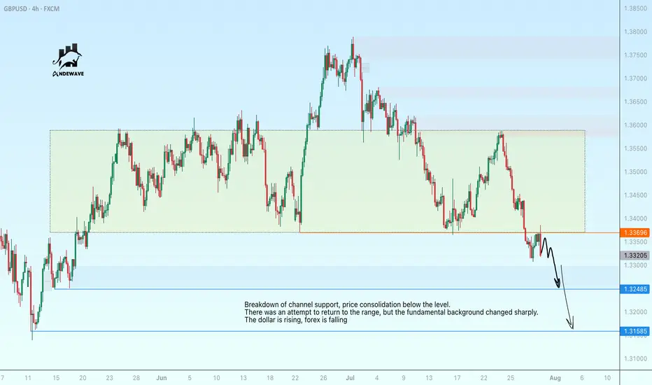Click 'The dollar is rising, forex is falling' text
This screenshot has width=652, height=385.
296,320
